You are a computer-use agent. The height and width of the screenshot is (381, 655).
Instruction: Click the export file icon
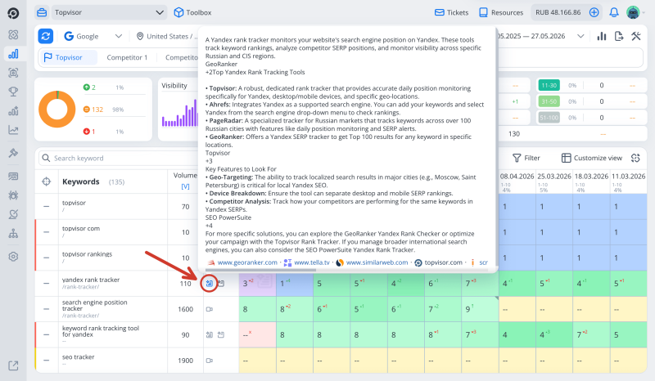click(x=619, y=36)
